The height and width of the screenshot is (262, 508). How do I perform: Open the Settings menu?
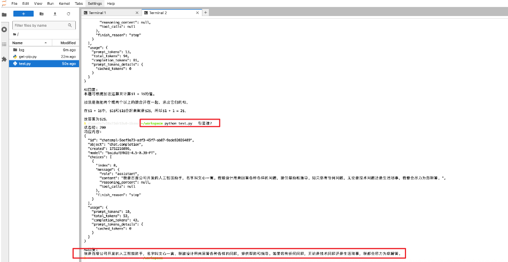[95, 4]
